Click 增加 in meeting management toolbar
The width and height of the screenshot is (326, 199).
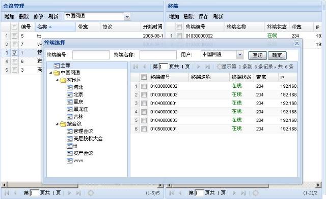pyautogui.click(x=9, y=17)
